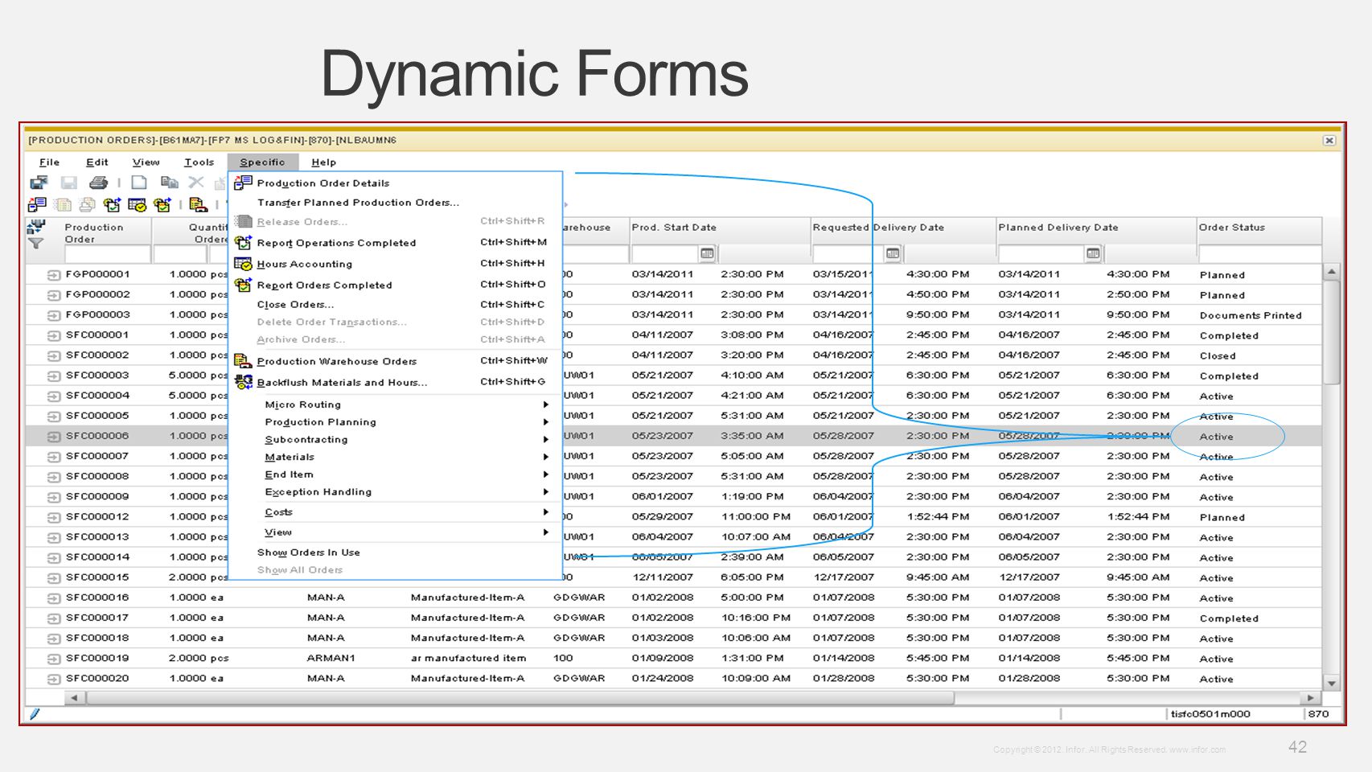This screenshot has height=772, width=1372.
Task: Click the sort settings icon above the funnel
Action: [35, 227]
